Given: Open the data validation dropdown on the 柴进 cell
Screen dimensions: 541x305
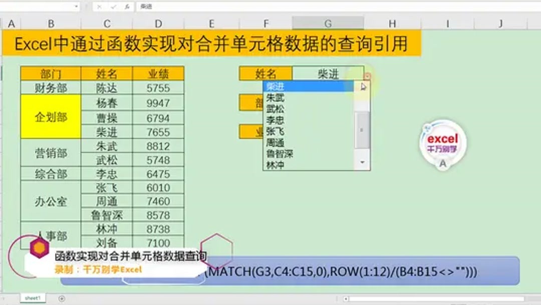Looking at the screenshot, I should [x=367, y=75].
